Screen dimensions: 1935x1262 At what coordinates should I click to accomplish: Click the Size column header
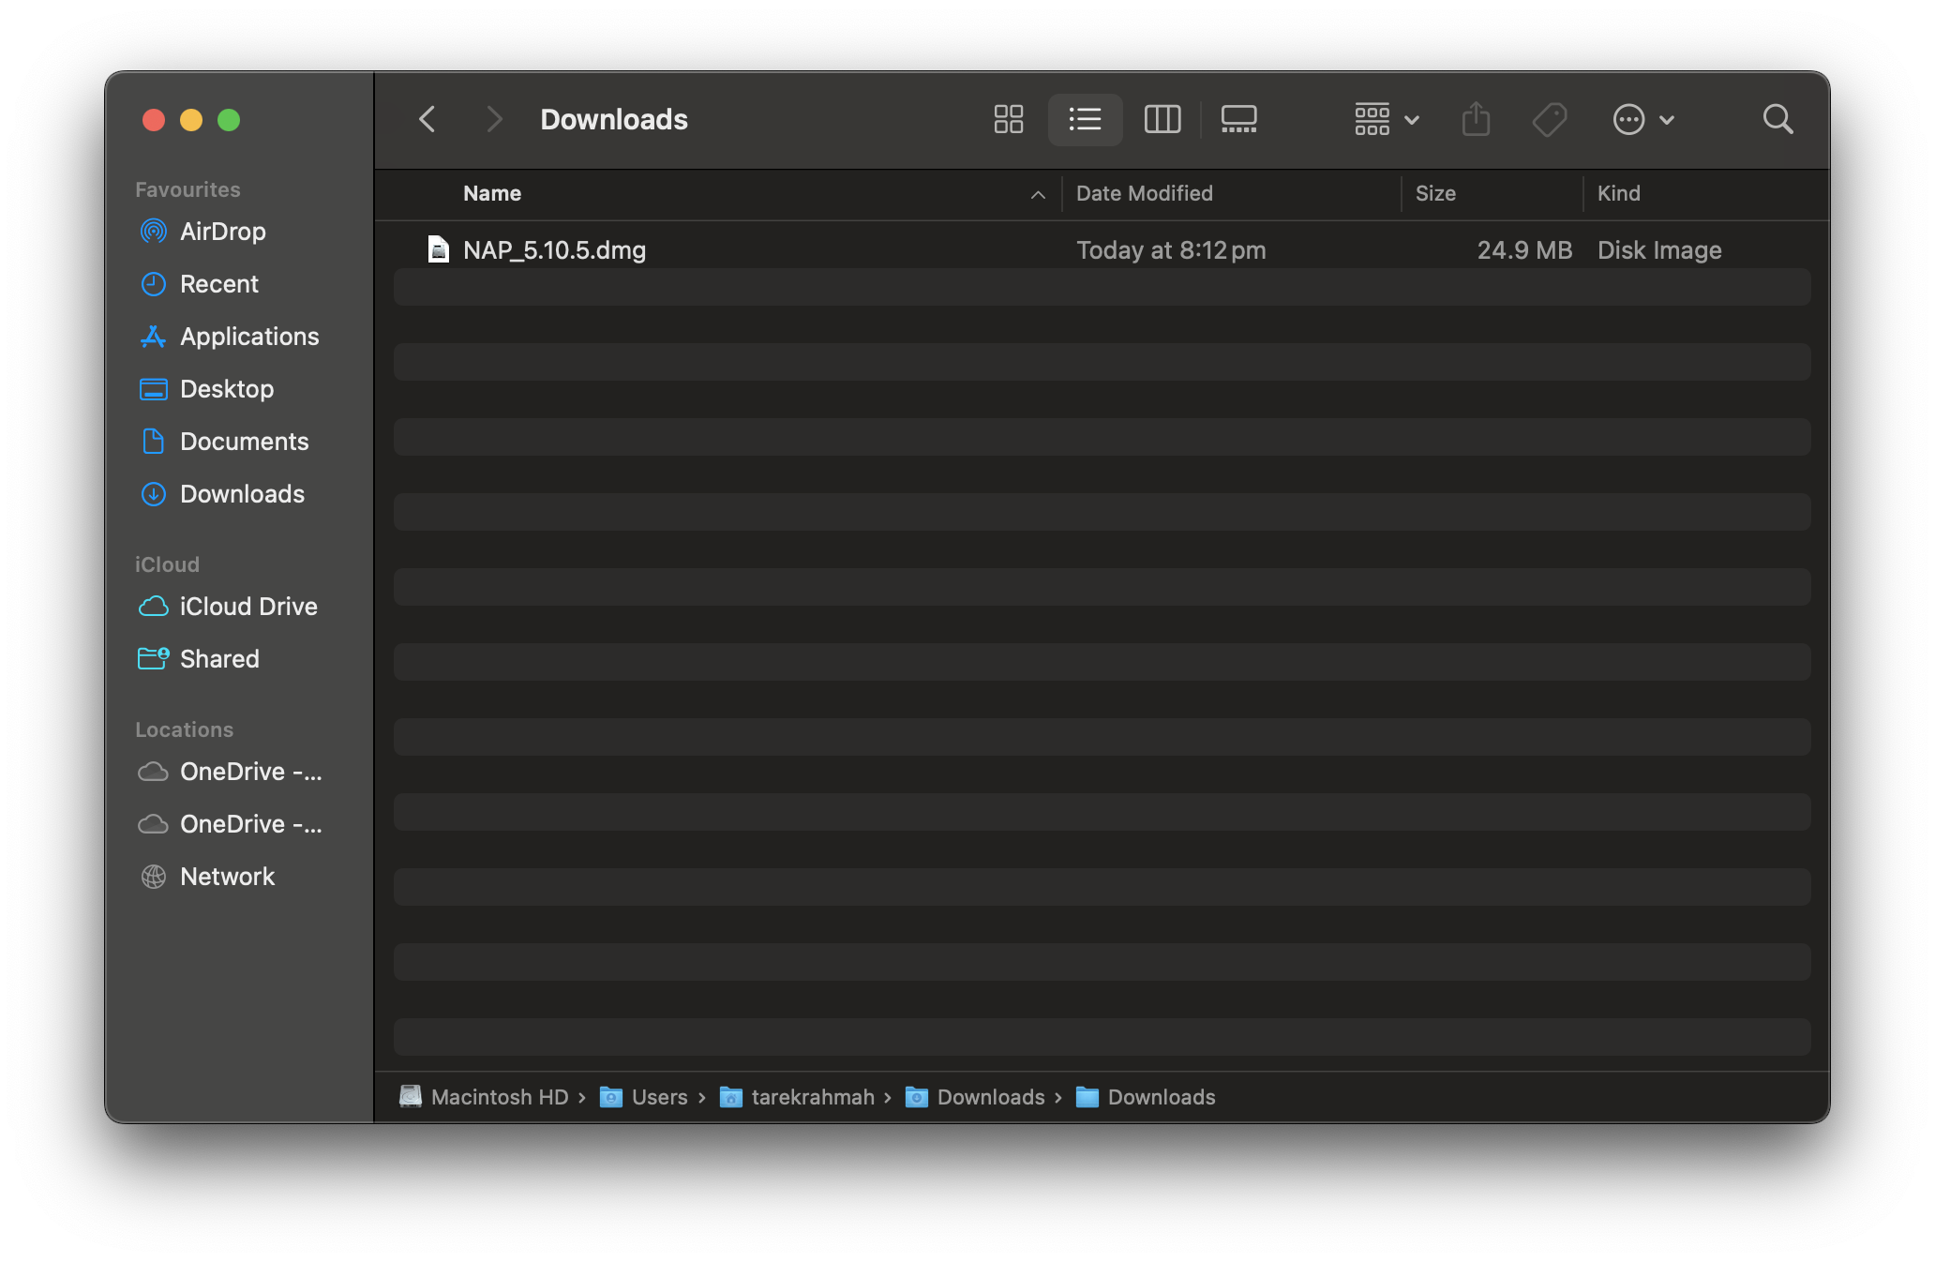[x=1436, y=193]
